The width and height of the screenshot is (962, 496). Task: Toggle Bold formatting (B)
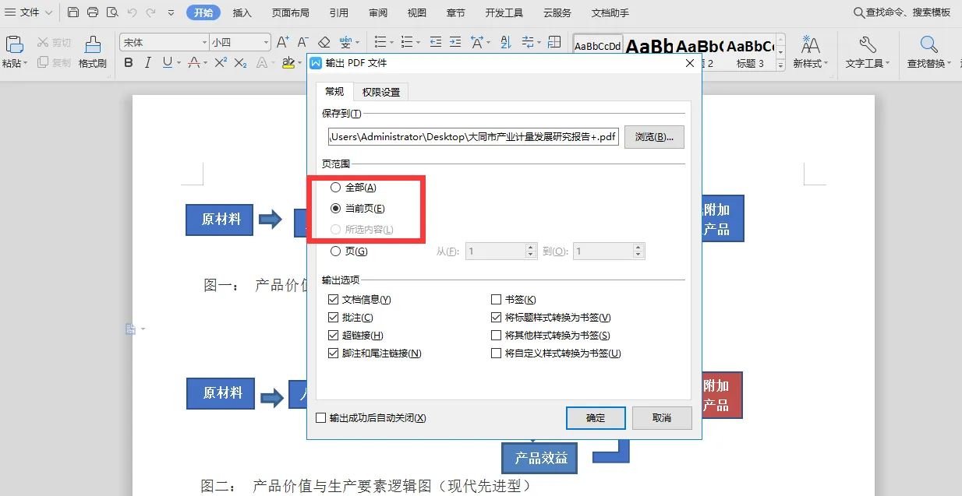pyautogui.click(x=129, y=62)
